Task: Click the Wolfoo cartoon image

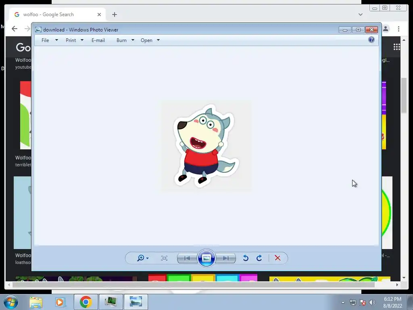Action: 206,146
